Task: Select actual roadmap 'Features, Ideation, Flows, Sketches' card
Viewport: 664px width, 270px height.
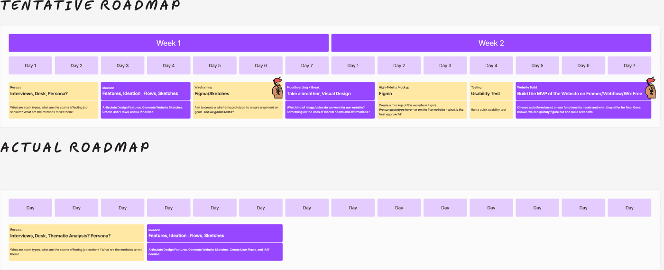Action: point(215,233)
